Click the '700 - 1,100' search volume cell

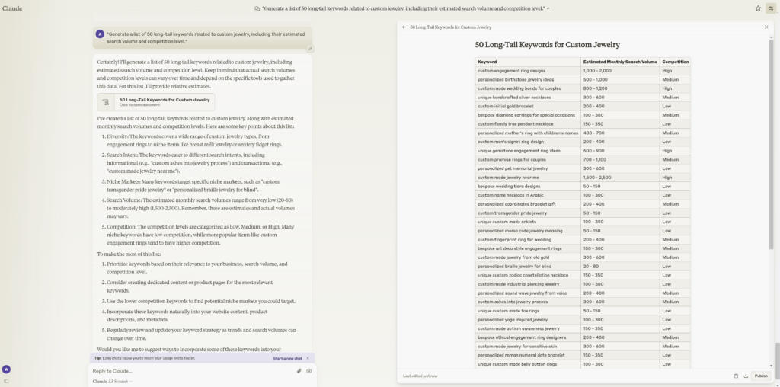pos(620,160)
